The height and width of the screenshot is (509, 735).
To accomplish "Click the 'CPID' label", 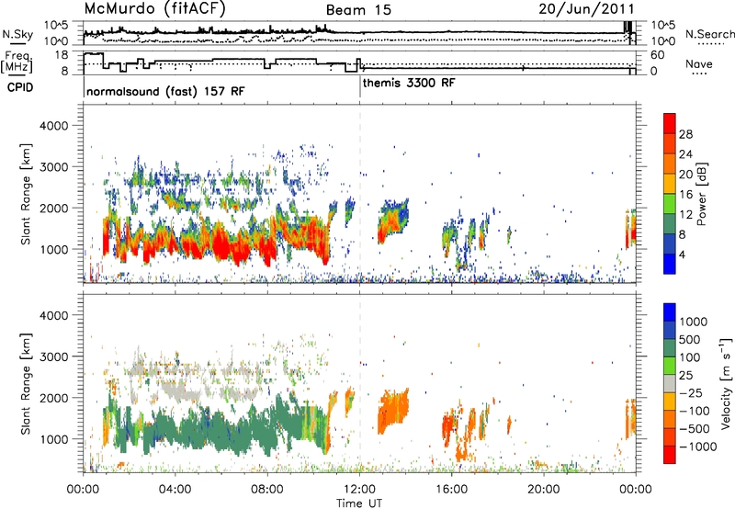I will 20,87.
